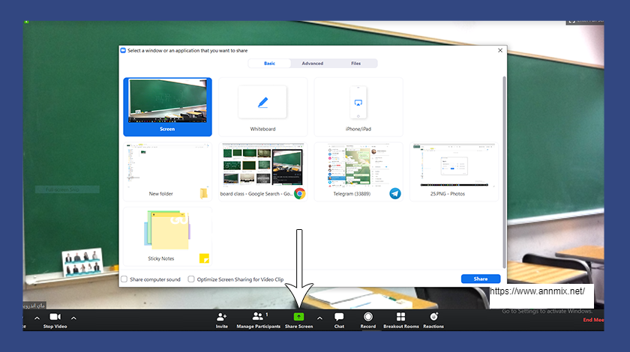Choose the iPhone/iPad share option
630x352 pixels.
click(357, 107)
